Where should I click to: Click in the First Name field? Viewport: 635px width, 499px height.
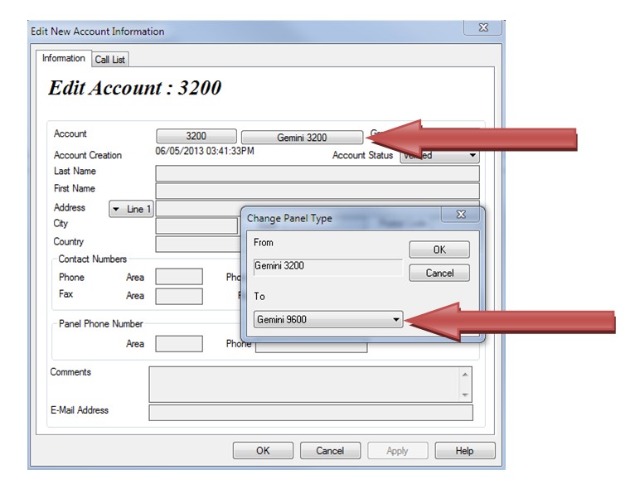tap(317, 191)
